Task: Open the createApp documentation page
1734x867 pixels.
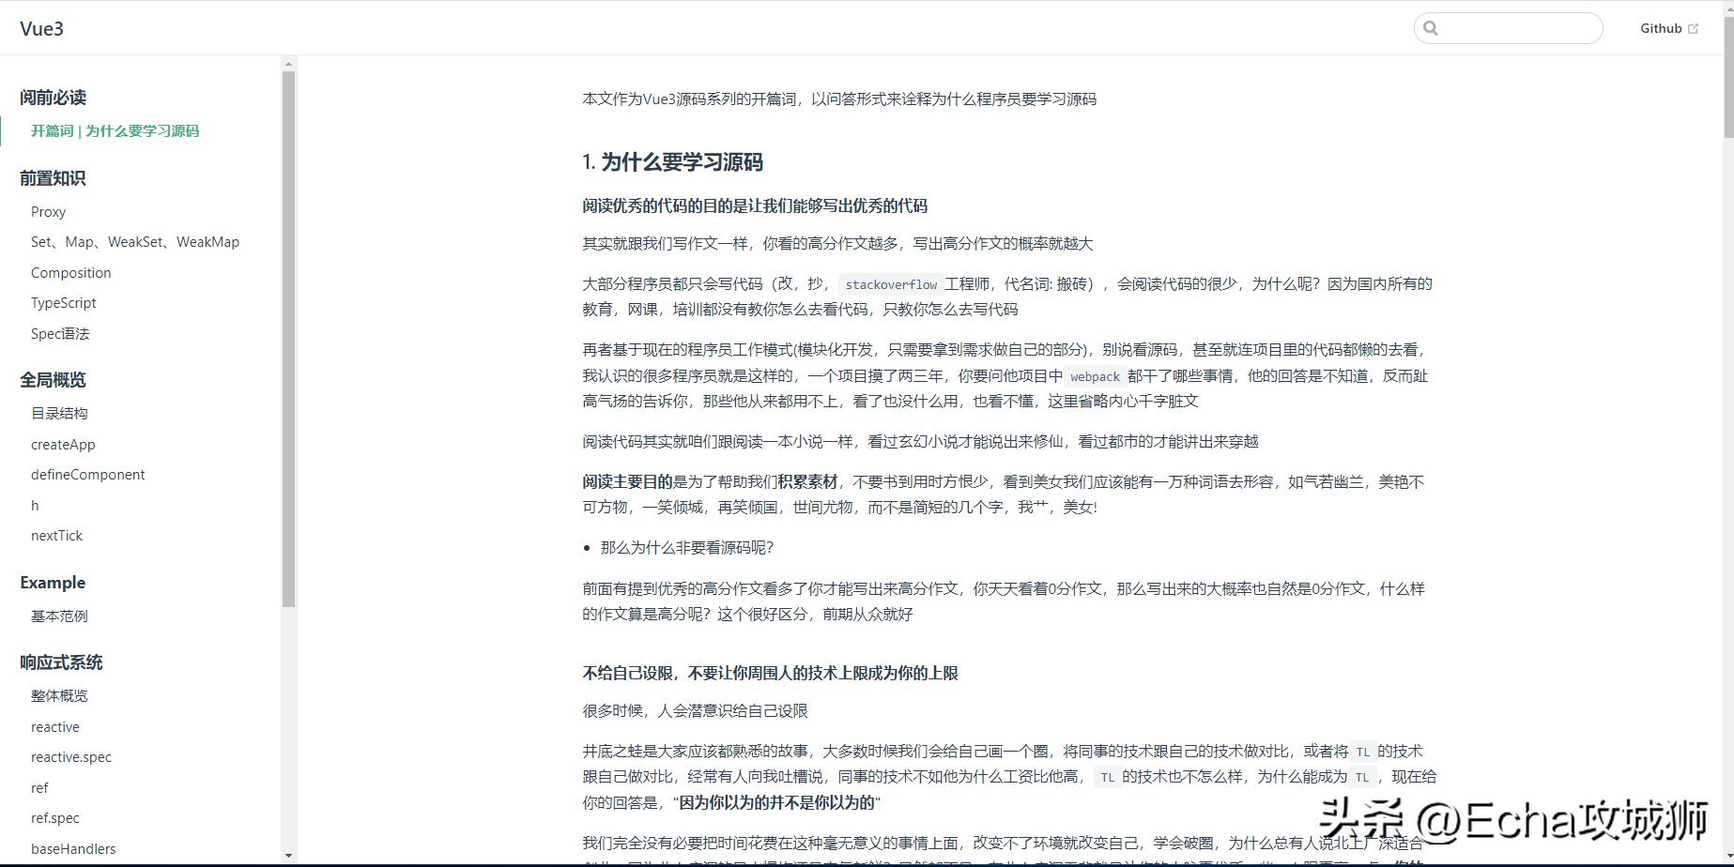Action: (63, 444)
